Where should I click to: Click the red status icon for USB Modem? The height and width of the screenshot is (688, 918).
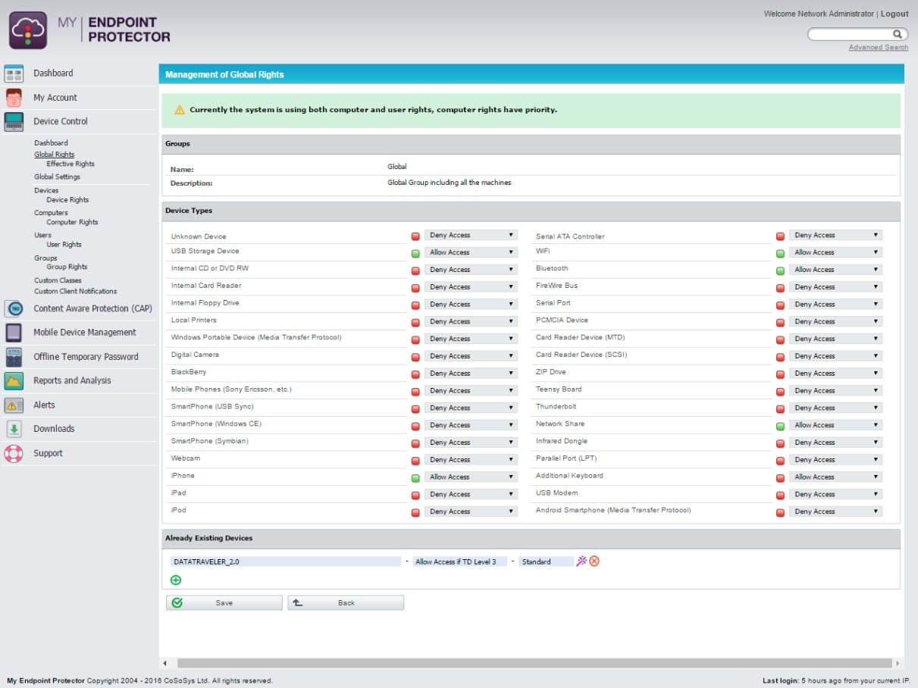(x=780, y=496)
